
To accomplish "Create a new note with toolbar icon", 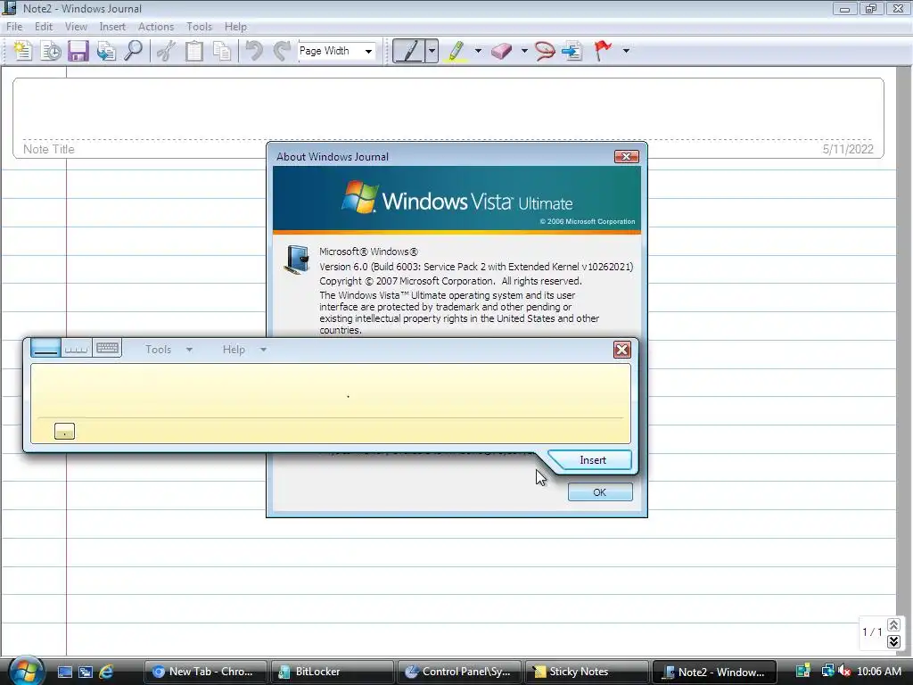I will pyautogui.click(x=22, y=51).
